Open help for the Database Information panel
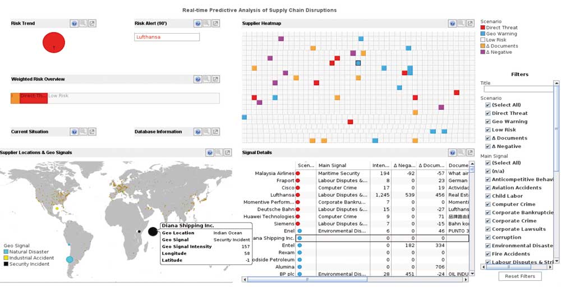This screenshot has width=561, height=292. coord(198,132)
